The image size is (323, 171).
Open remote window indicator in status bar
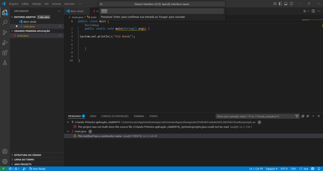click(3, 169)
